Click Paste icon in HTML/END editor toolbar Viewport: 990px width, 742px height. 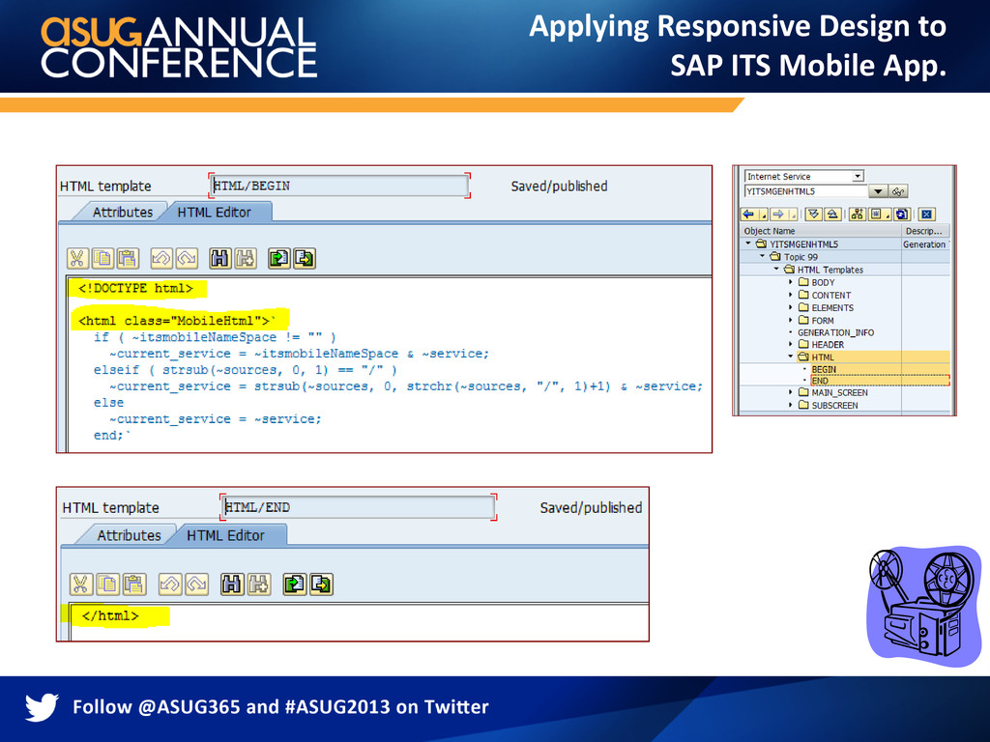pos(133,585)
